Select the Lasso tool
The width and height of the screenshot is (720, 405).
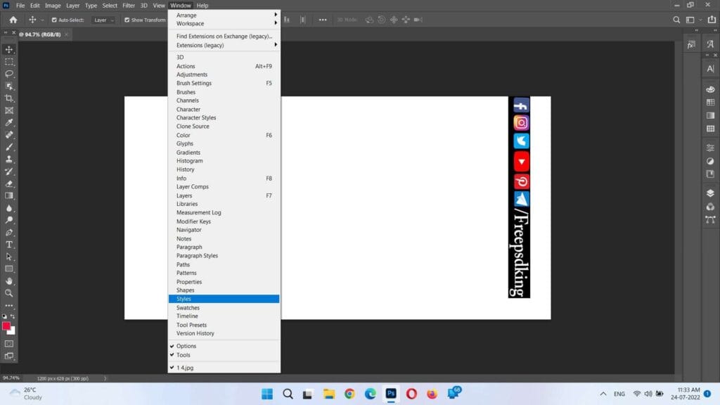click(9, 74)
